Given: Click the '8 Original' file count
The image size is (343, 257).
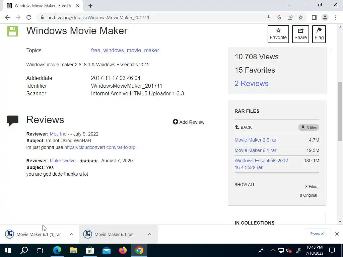Looking at the screenshot, I should pos(308,195).
